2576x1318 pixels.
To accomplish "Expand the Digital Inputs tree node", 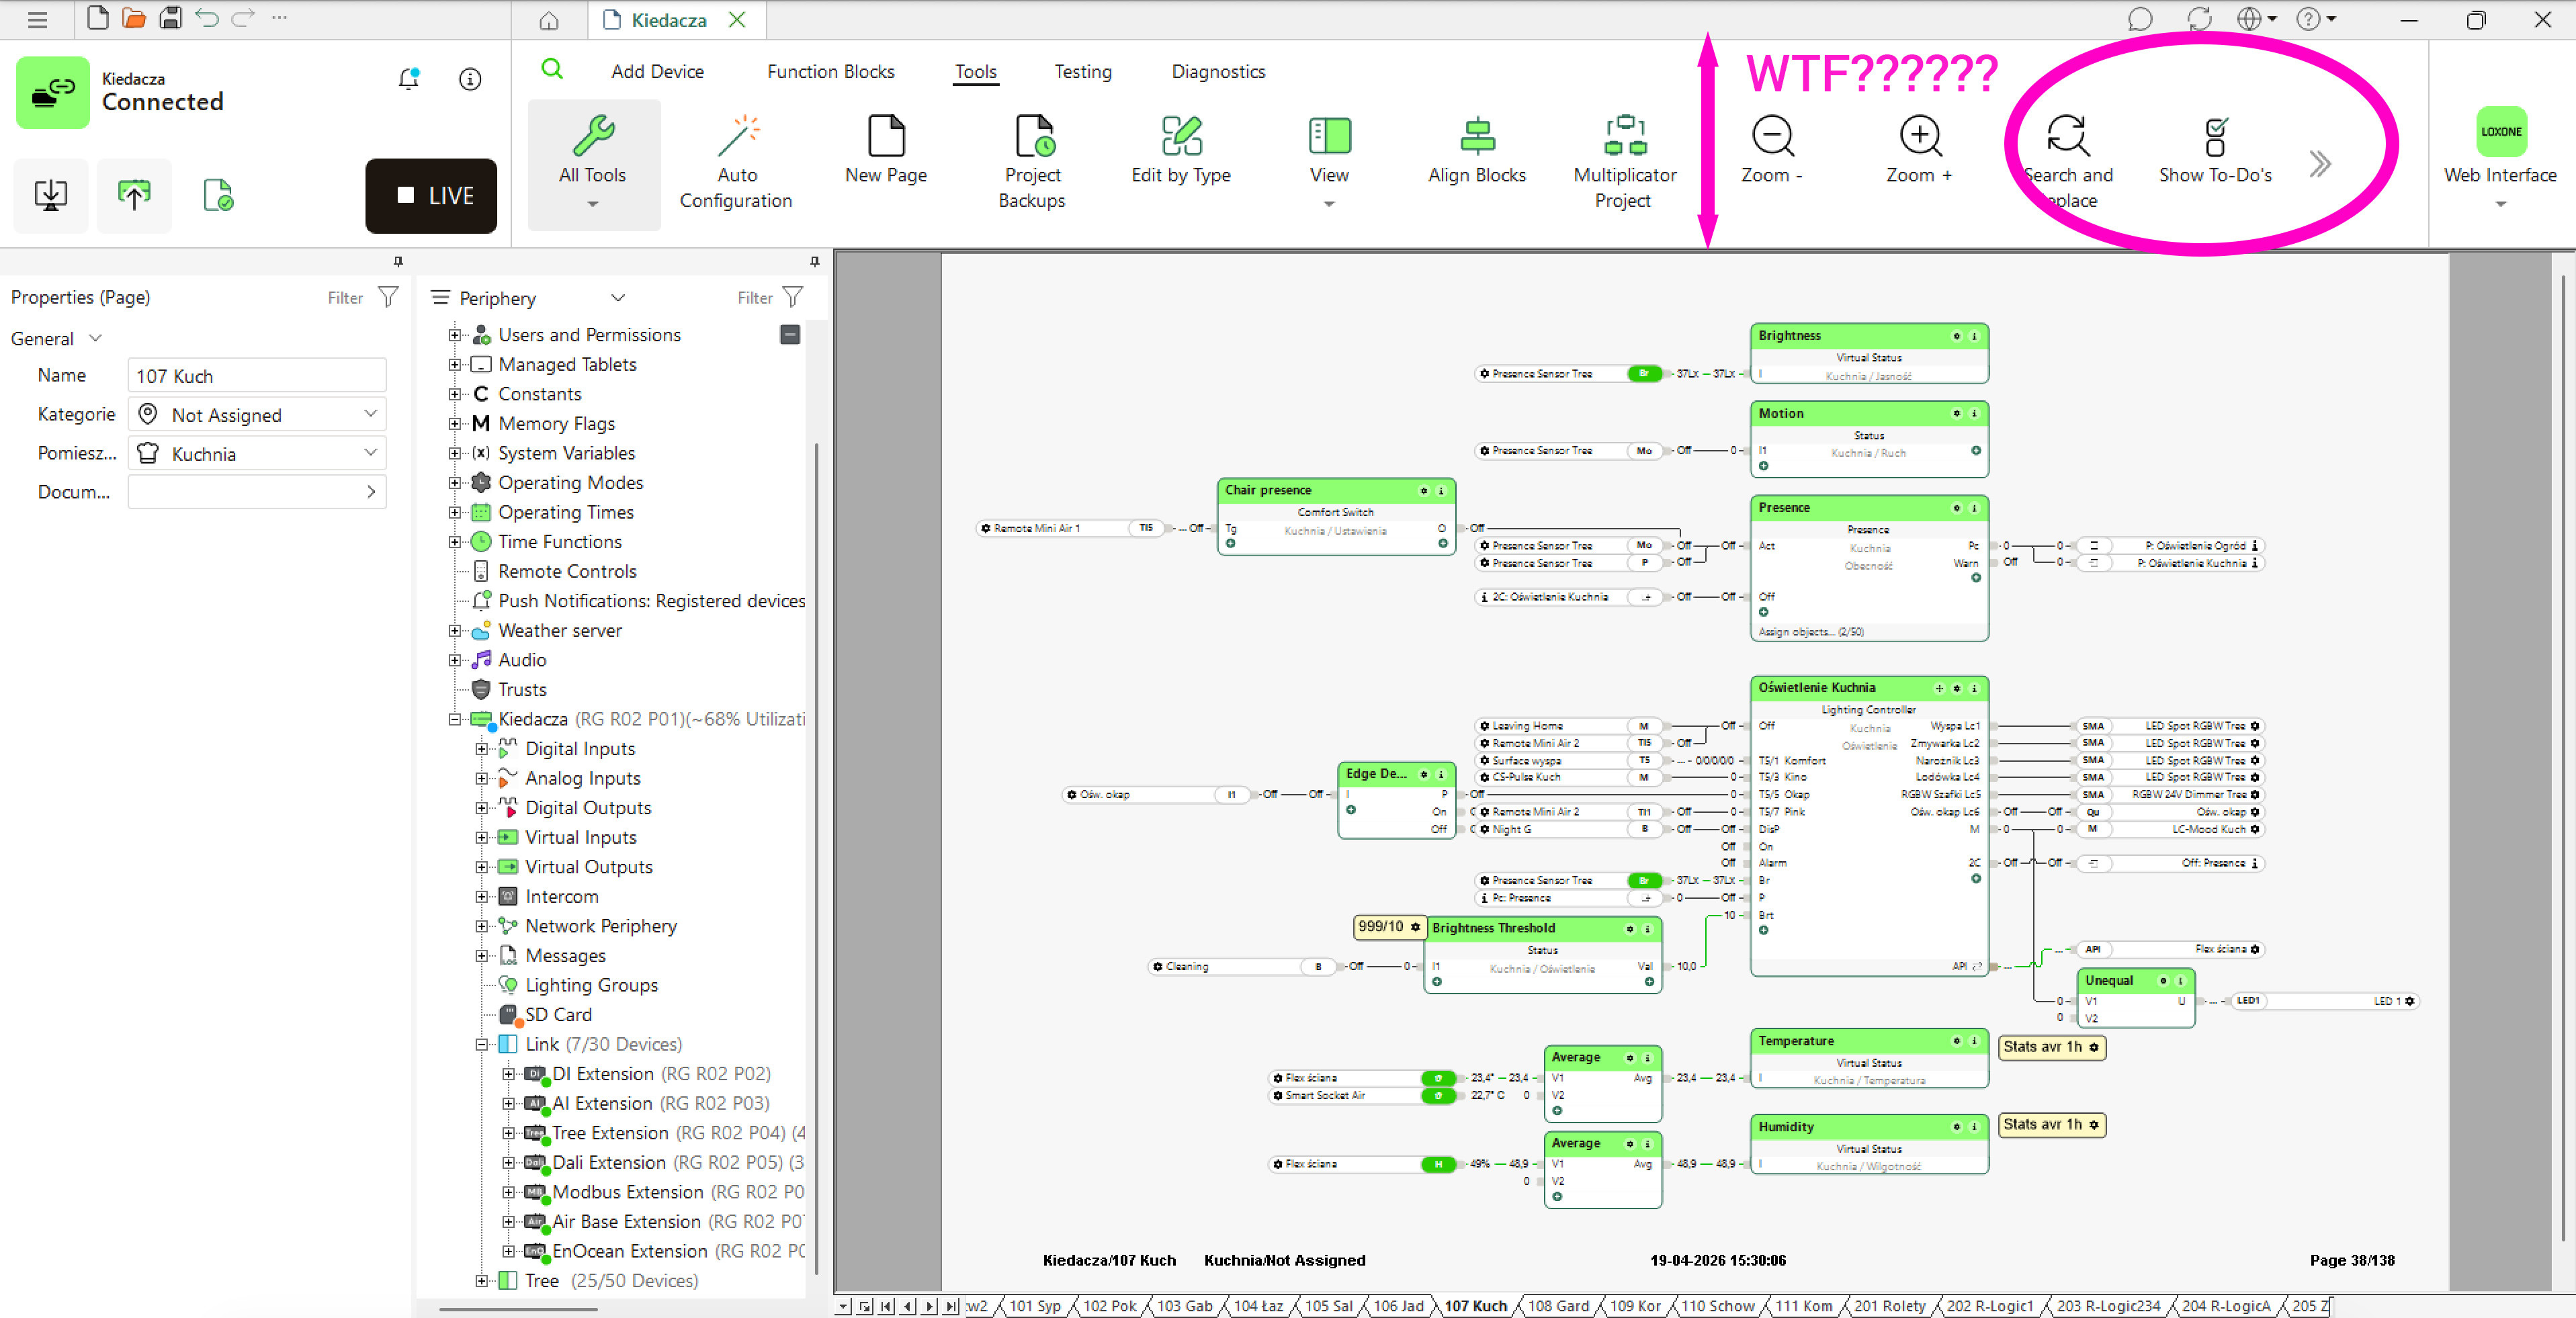I will click(x=482, y=749).
